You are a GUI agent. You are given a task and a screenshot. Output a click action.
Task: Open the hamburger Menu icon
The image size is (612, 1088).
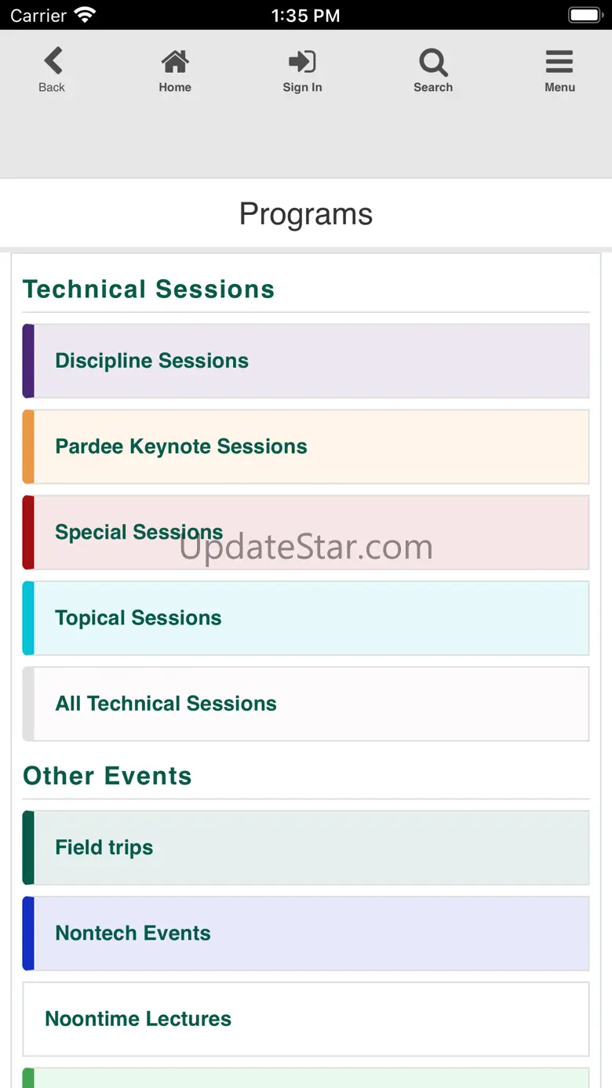[559, 62]
